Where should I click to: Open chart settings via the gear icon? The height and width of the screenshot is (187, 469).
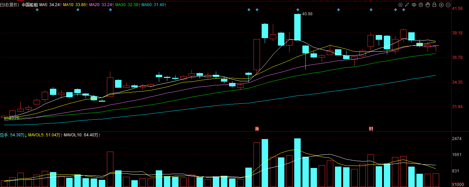(x=400, y=5)
